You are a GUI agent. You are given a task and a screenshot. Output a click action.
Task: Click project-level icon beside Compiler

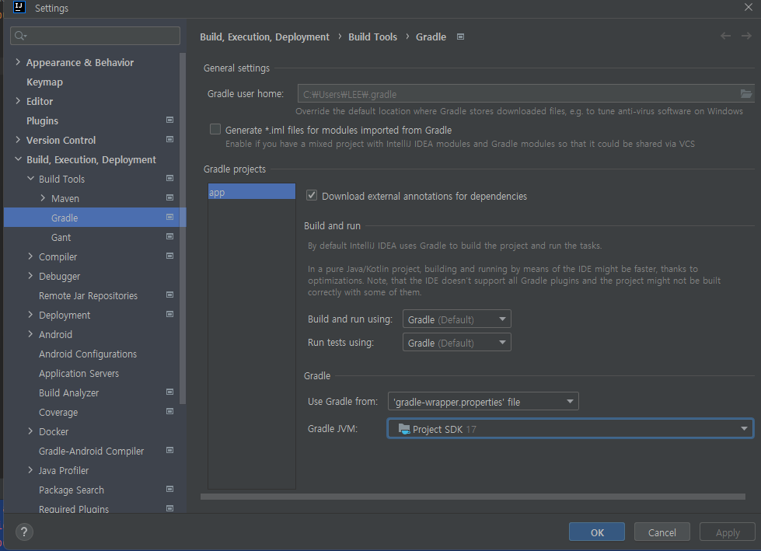[170, 256]
